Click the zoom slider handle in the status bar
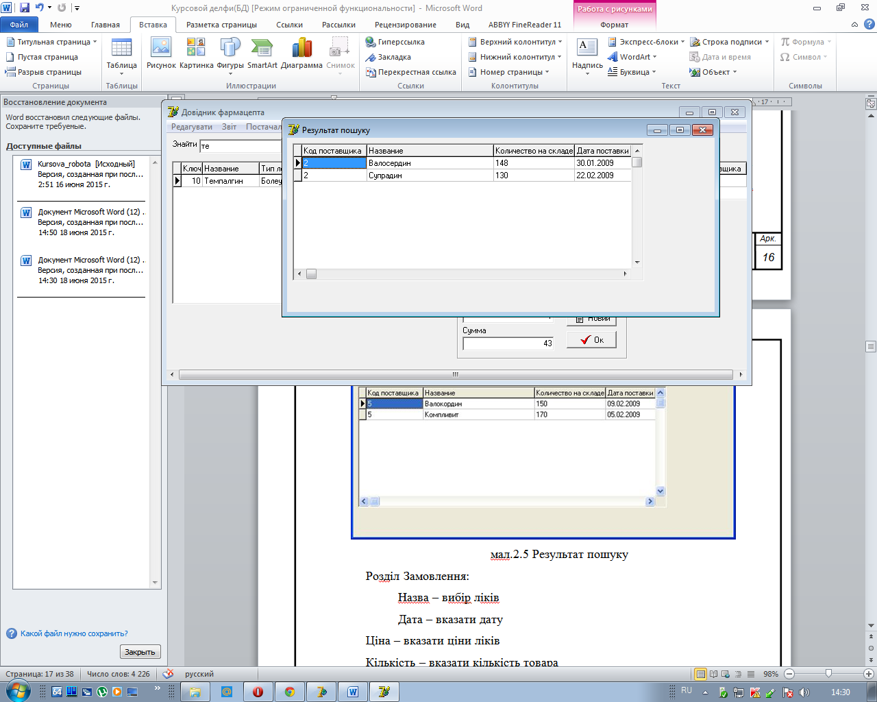Image resolution: width=877 pixels, height=702 pixels. pos(828,674)
